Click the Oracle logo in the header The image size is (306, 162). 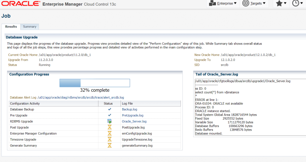[x=20, y=4]
